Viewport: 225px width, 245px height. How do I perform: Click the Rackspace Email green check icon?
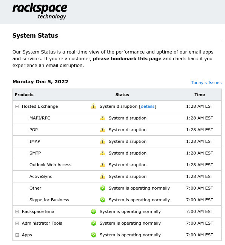coord(94,211)
